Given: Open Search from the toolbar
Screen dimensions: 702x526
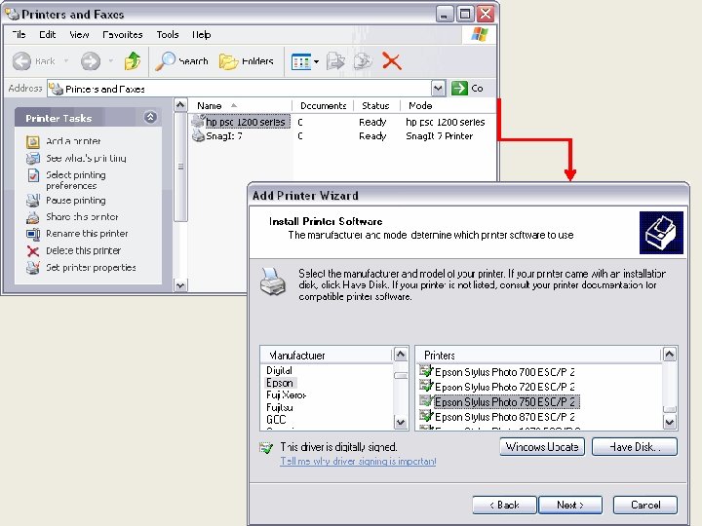Looking at the screenshot, I should coord(181,60).
